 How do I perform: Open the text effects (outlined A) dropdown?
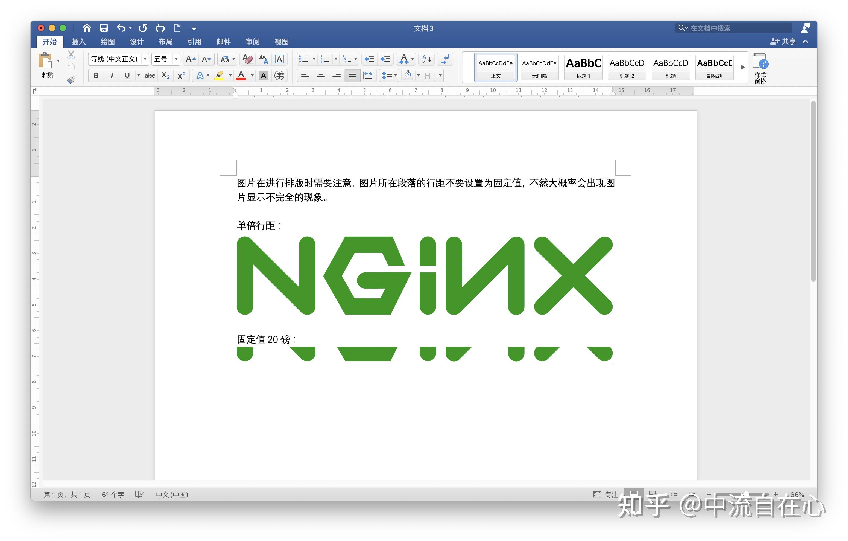pos(202,75)
